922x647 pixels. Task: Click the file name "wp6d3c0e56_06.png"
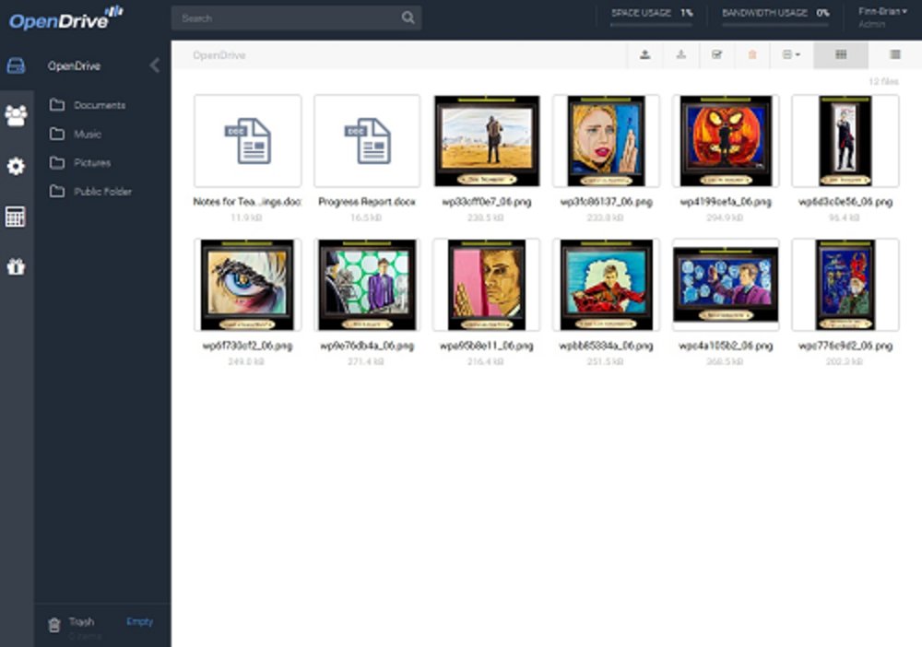(845, 202)
